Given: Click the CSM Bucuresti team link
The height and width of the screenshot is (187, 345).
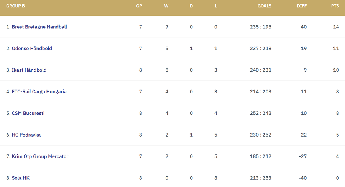Looking at the screenshot, I should pyautogui.click(x=26, y=113).
